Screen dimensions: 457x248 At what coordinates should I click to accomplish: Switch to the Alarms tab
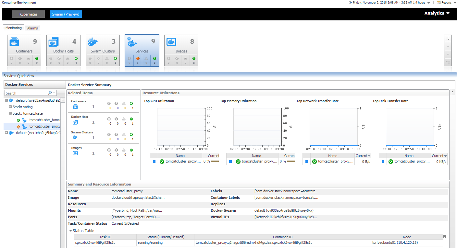pyautogui.click(x=32, y=28)
